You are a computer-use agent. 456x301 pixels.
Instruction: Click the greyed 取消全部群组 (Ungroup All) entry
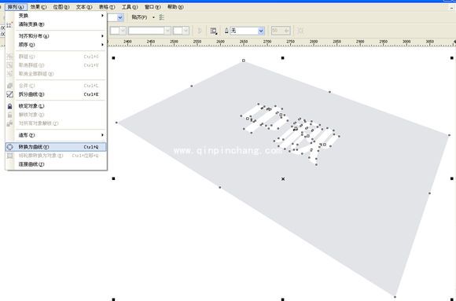pos(56,74)
